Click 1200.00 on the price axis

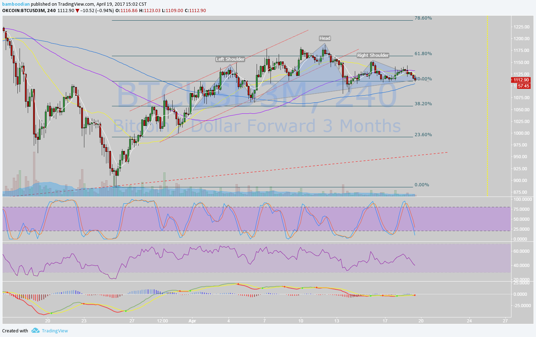point(522,38)
